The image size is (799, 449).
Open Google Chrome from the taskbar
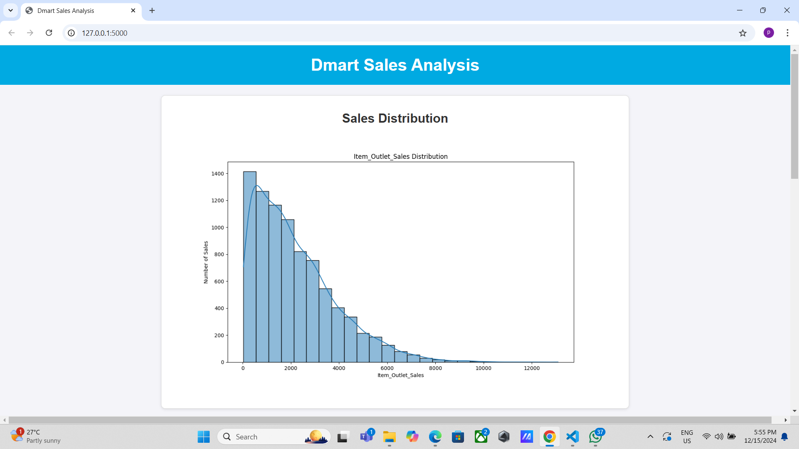point(549,437)
